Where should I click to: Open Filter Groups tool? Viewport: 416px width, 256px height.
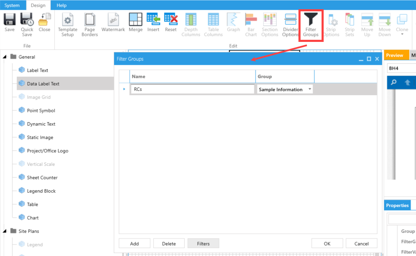[x=311, y=25]
